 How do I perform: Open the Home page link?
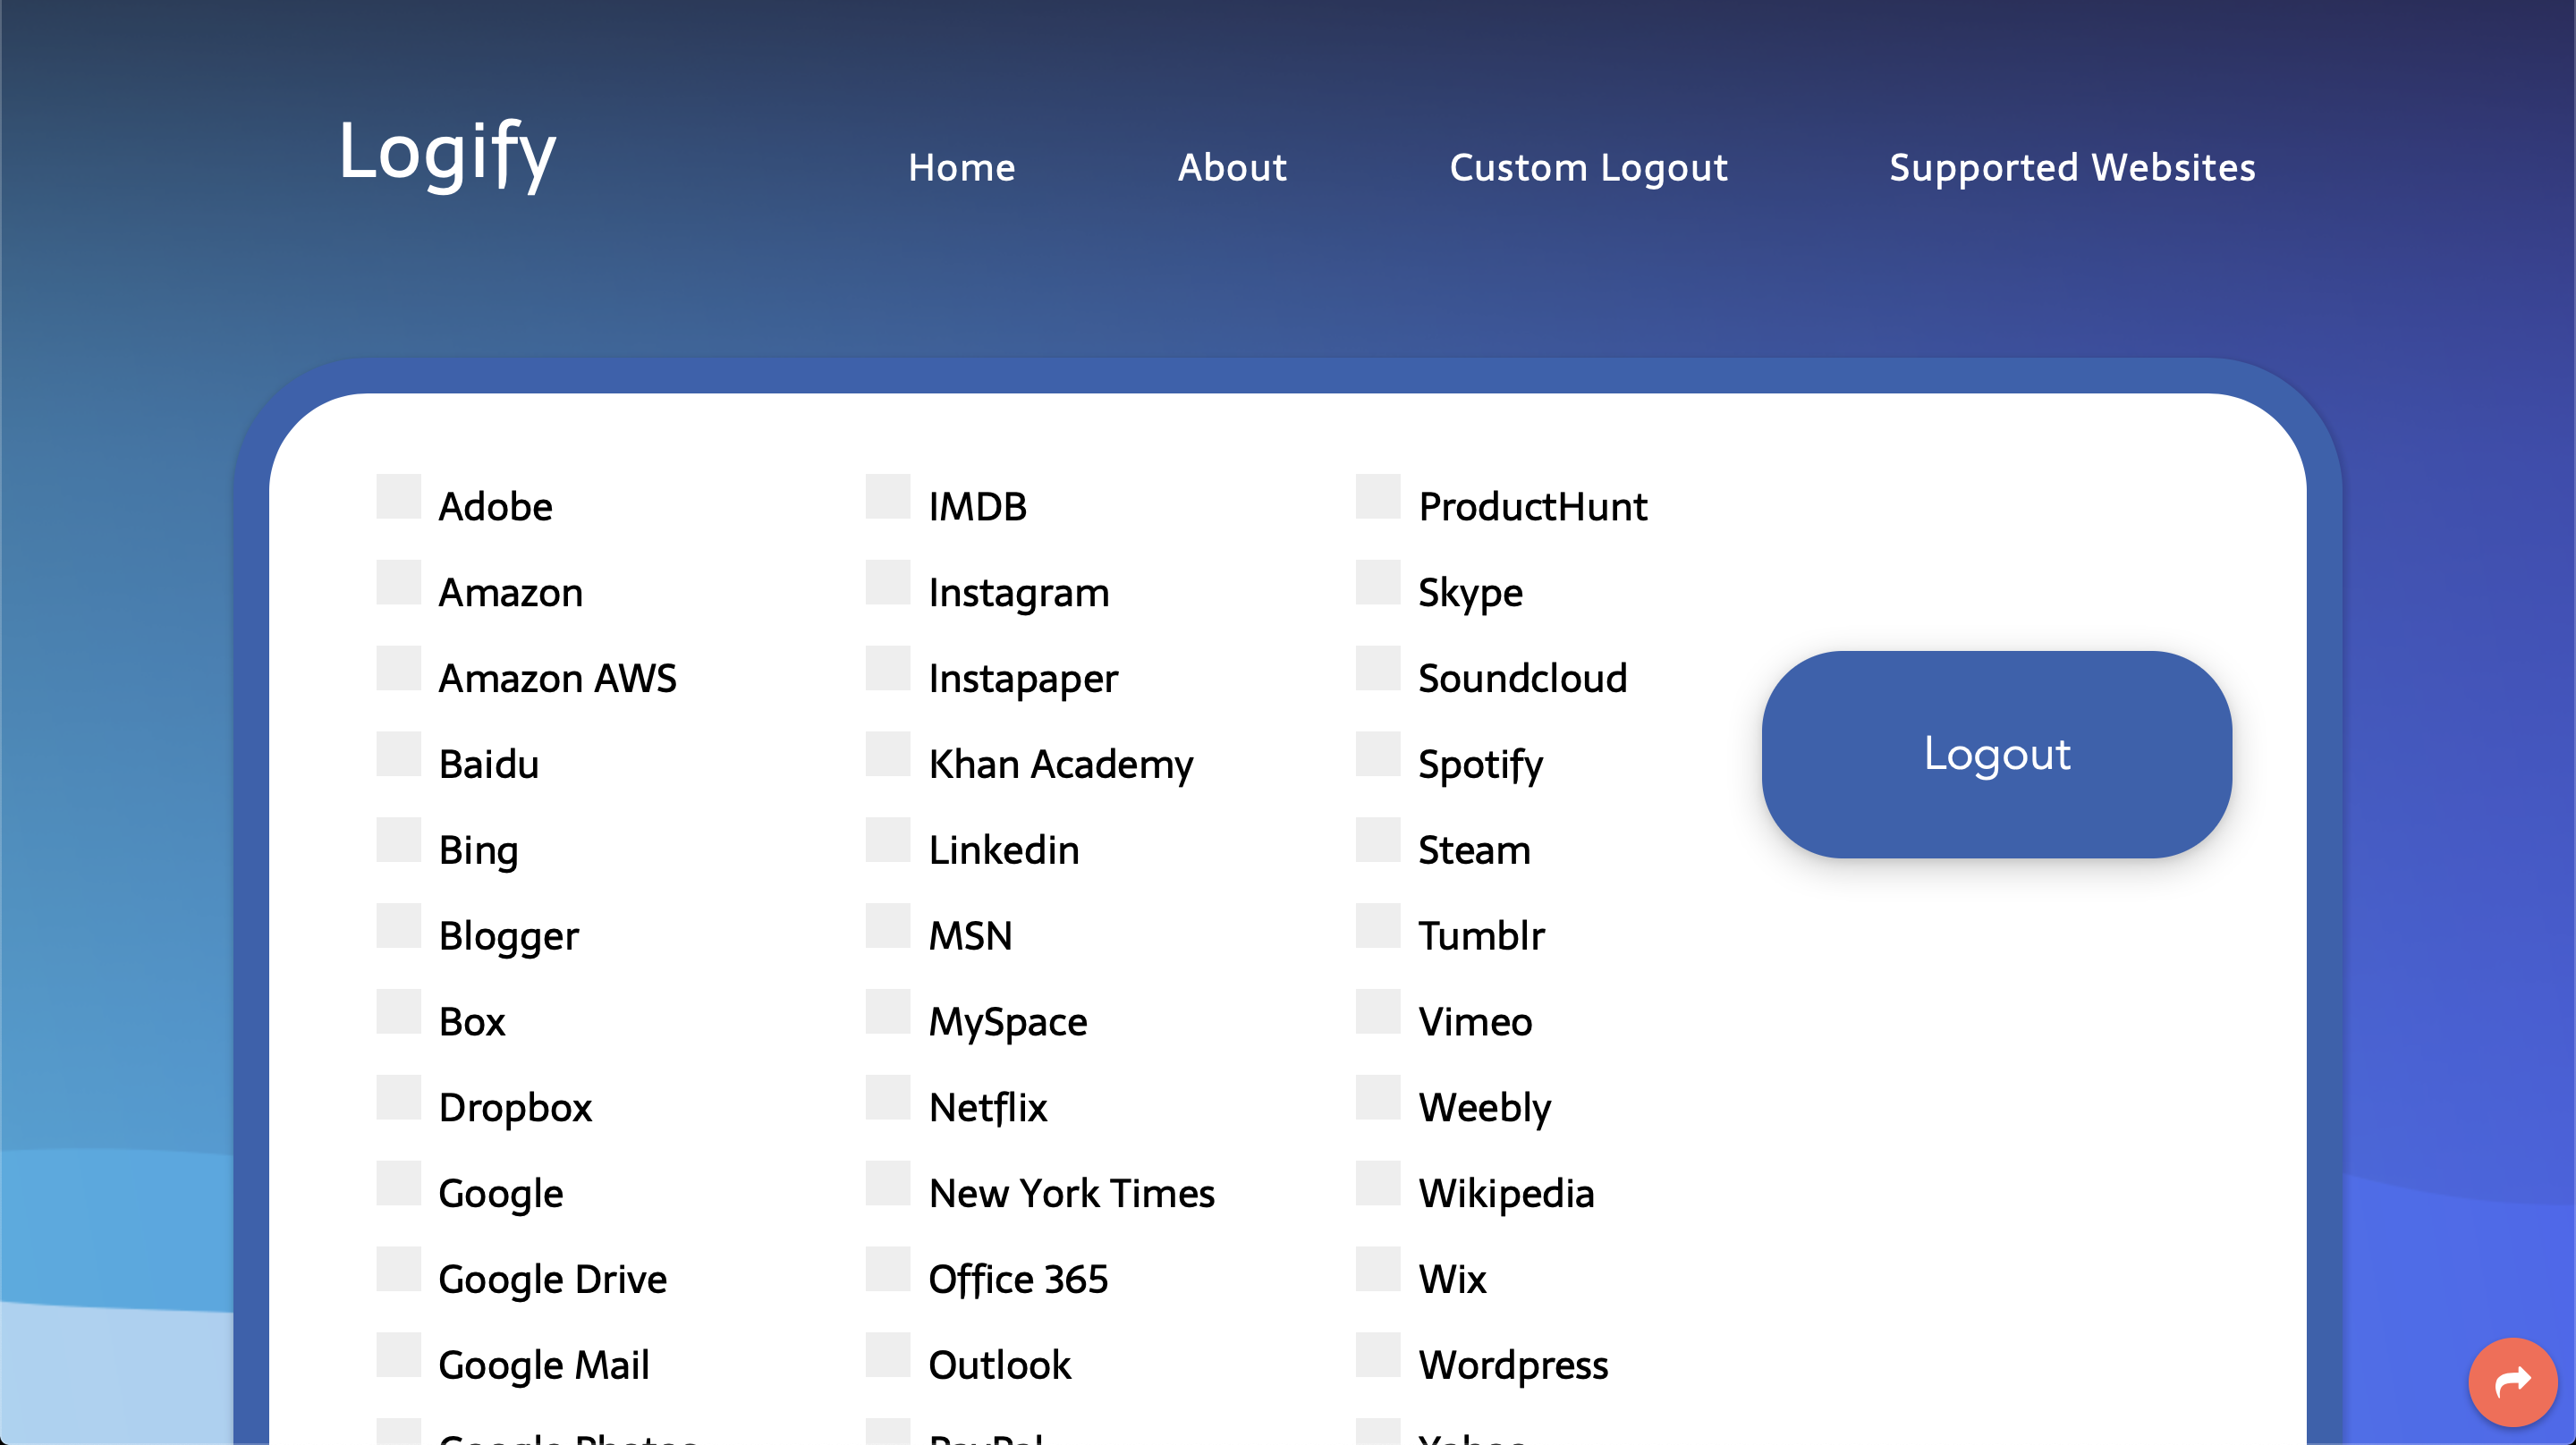pyautogui.click(x=961, y=167)
